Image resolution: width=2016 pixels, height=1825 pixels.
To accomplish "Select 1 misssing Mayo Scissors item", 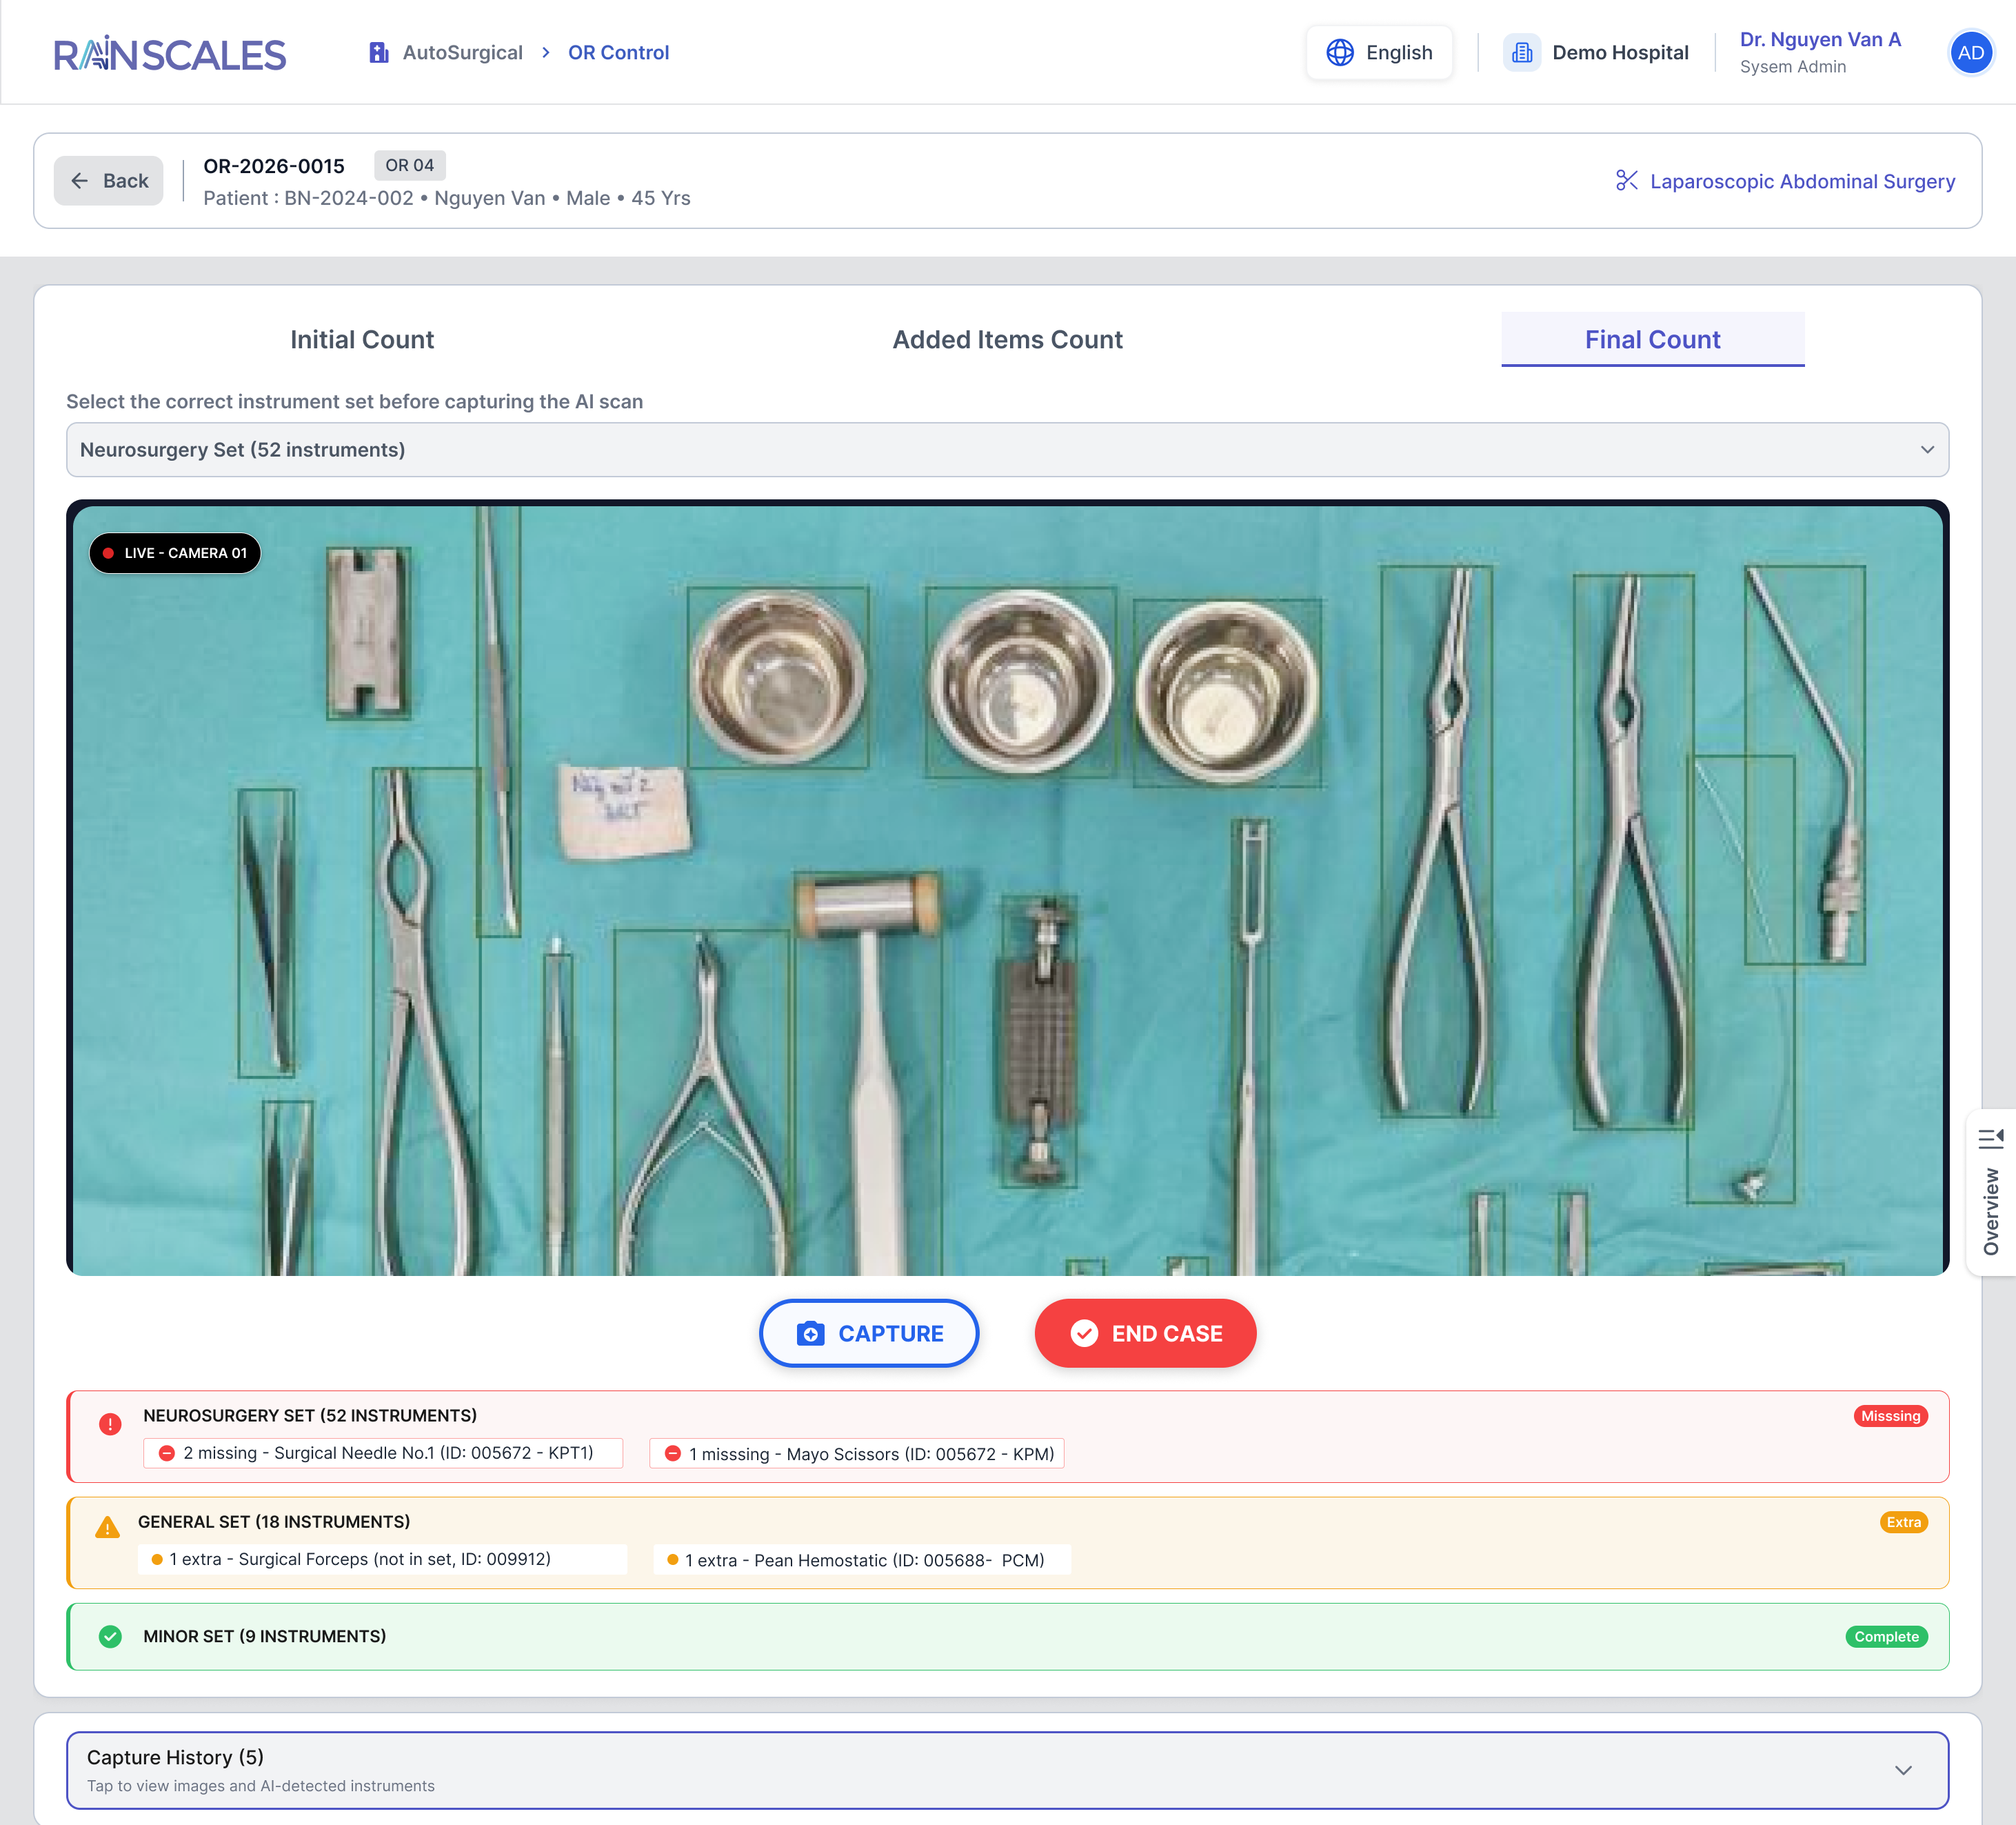I will click(x=857, y=1454).
